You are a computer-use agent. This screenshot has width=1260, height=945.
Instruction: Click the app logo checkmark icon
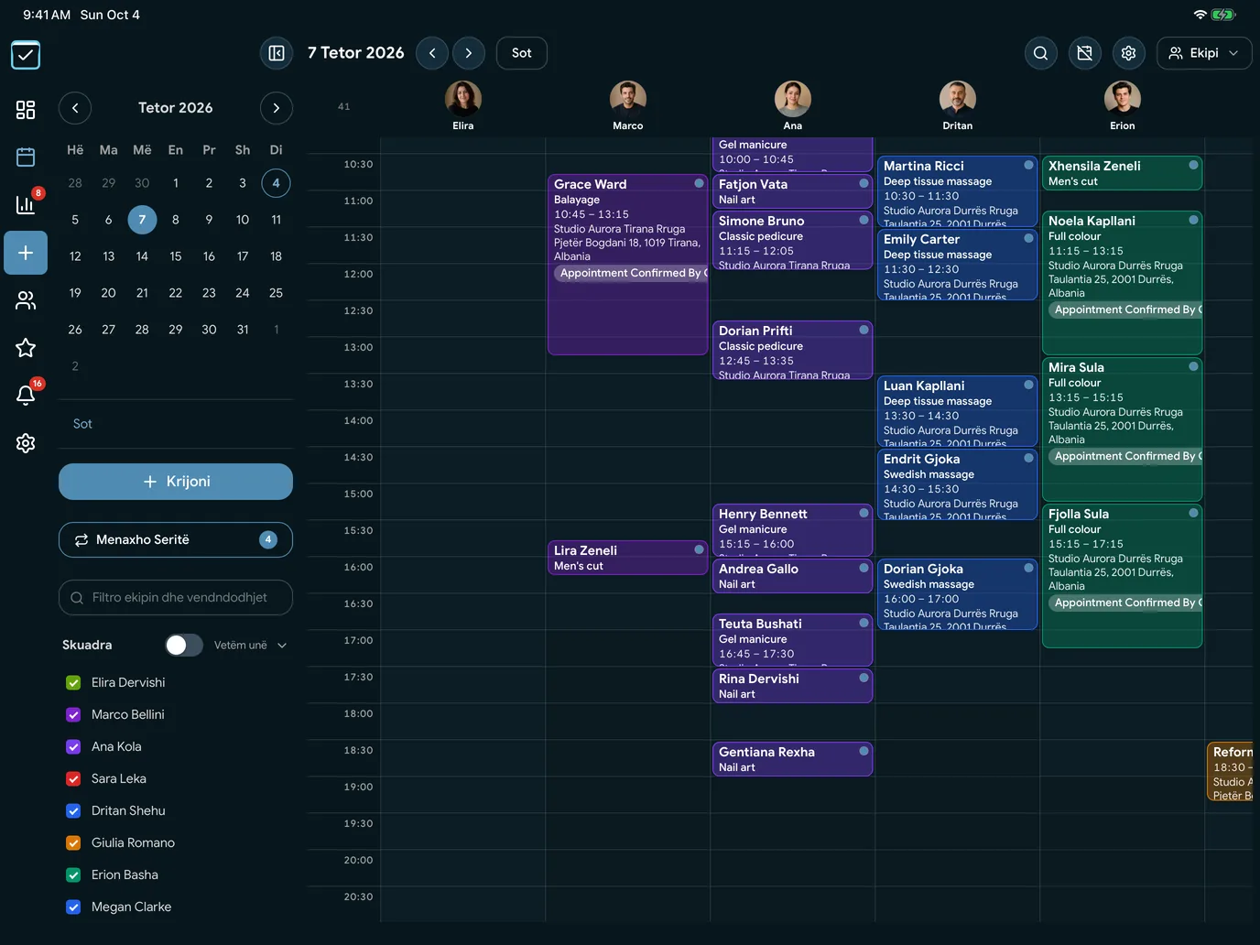tap(26, 55)
